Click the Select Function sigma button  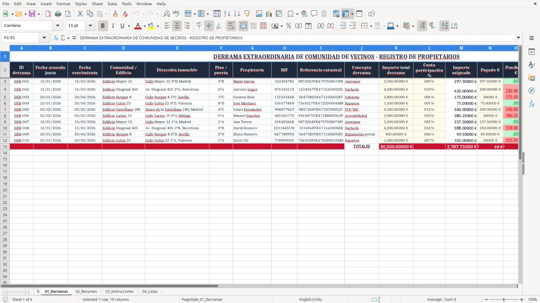[x=63, y=38]
